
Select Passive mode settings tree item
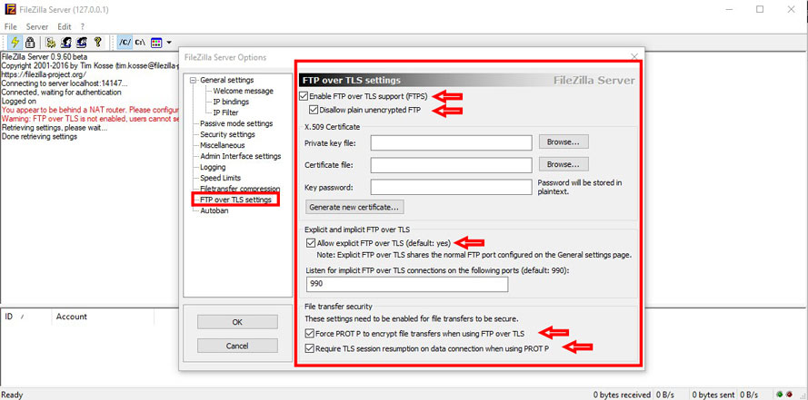pos(236,123)
